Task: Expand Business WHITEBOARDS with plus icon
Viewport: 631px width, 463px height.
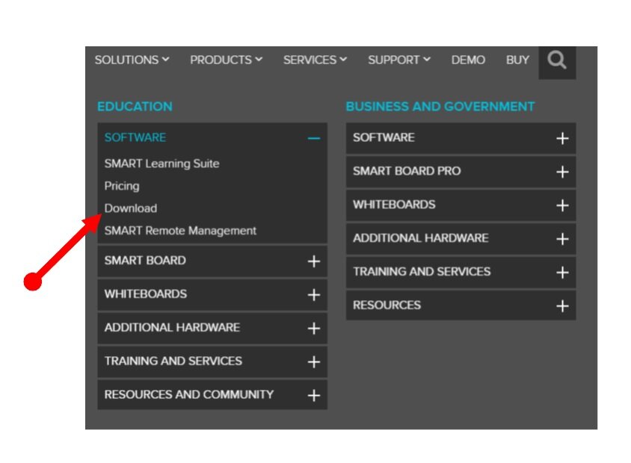Action: (x=562, y=206)
